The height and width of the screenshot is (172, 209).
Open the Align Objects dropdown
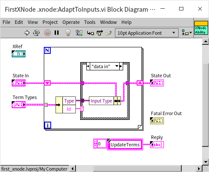tap(187, 33)
